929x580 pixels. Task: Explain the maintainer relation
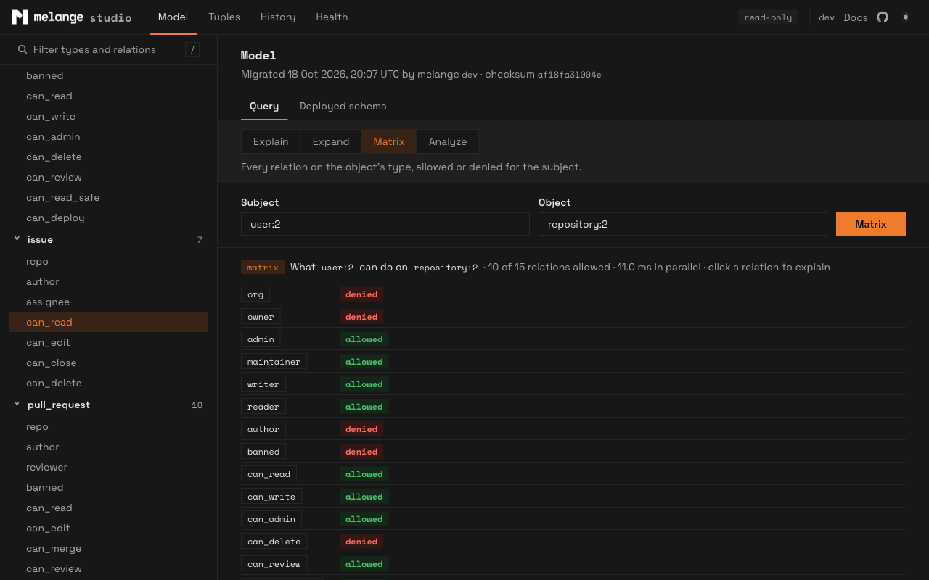click(274, 362)
